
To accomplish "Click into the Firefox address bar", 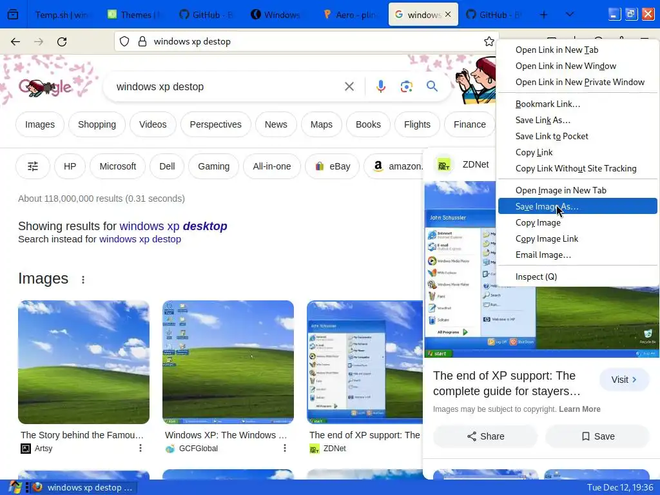I will click(x=307, y=41).
